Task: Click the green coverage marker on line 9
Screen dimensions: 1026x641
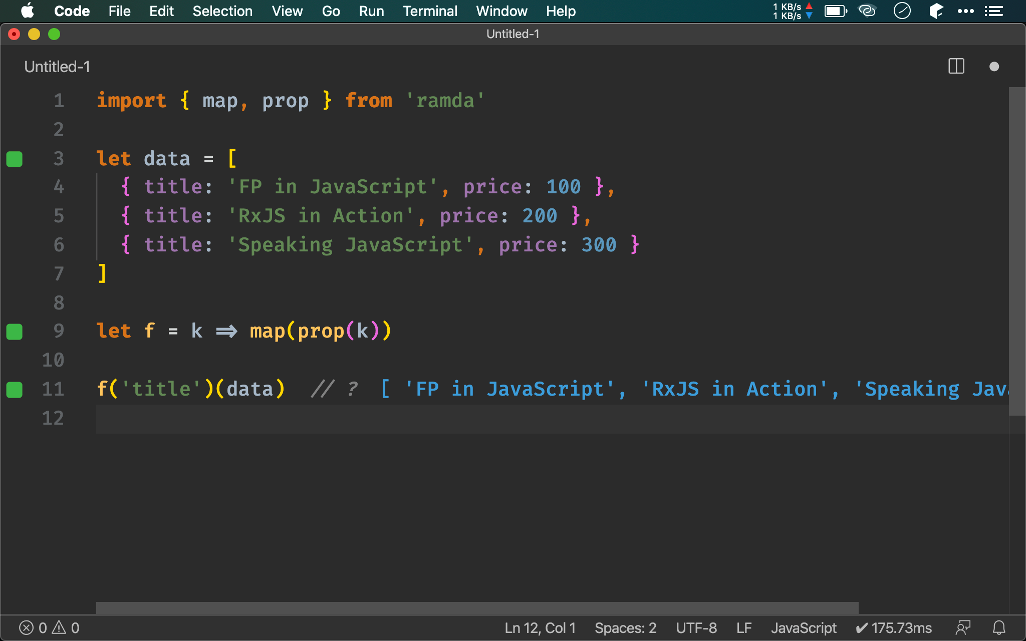Action: click(15, 332)
